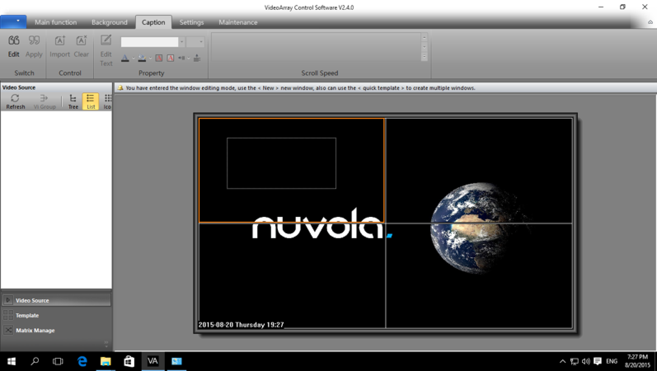Open the font color dropdown arrow
Image resolution: width=657 pixels, height=371 pixels.
pyautogui.click(x=133, y=58)
